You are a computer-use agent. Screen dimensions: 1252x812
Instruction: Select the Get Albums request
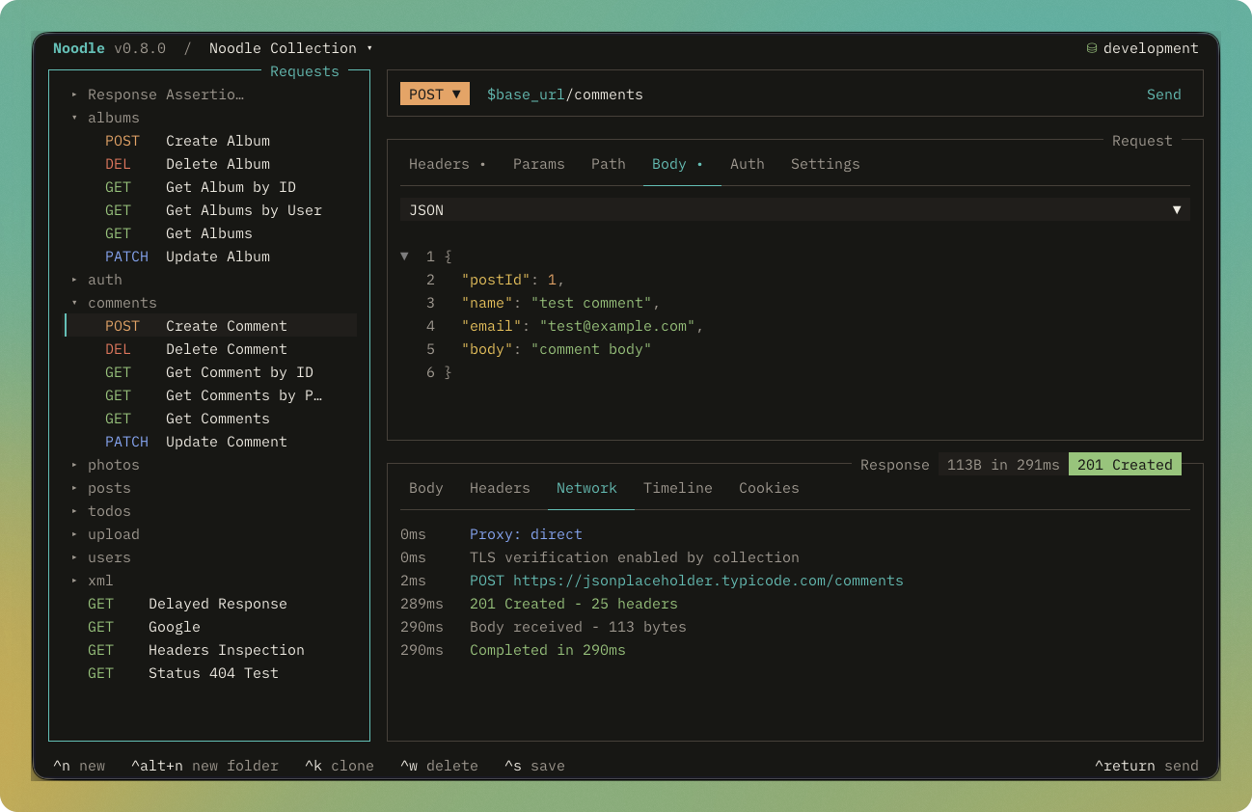click(x=210, y=233)
